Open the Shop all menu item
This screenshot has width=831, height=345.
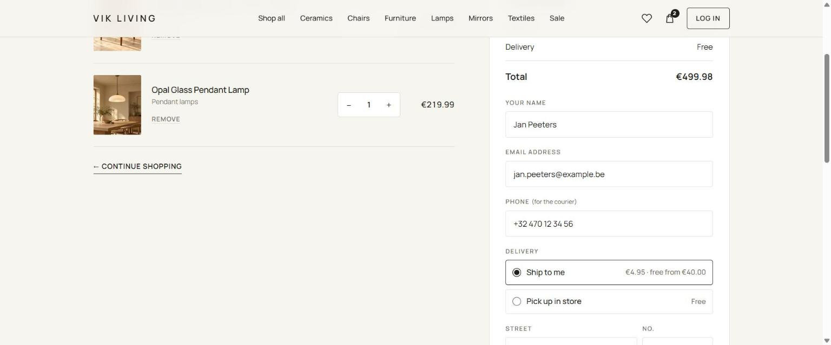click(x=272, y=18)
